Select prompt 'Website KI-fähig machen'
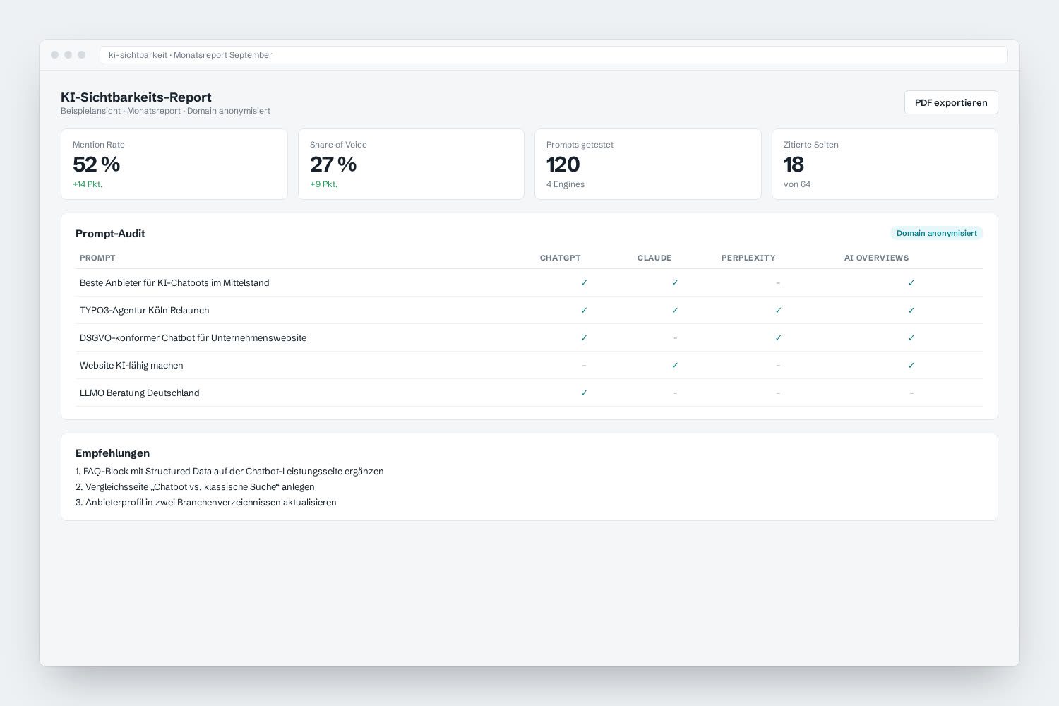 131,365
